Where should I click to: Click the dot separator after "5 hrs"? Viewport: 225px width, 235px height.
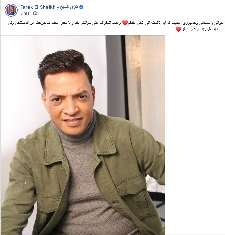pyautogui.click(x=31, y=13)
